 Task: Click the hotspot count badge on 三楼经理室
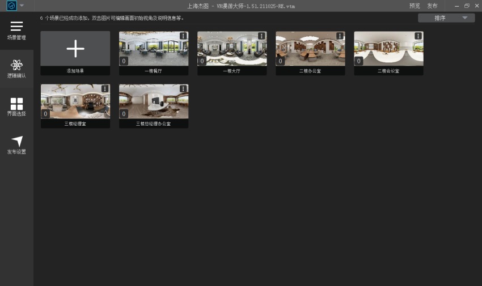(x=45, y=114)
